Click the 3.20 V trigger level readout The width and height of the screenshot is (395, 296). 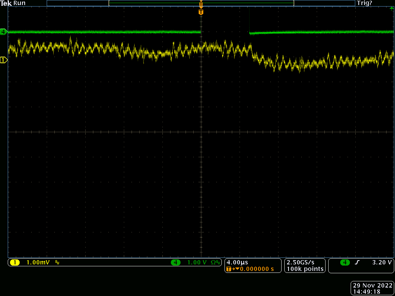point(382,262)
